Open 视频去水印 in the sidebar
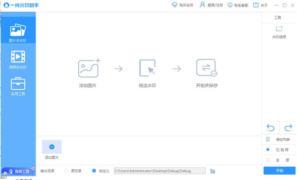 (18, 60)
